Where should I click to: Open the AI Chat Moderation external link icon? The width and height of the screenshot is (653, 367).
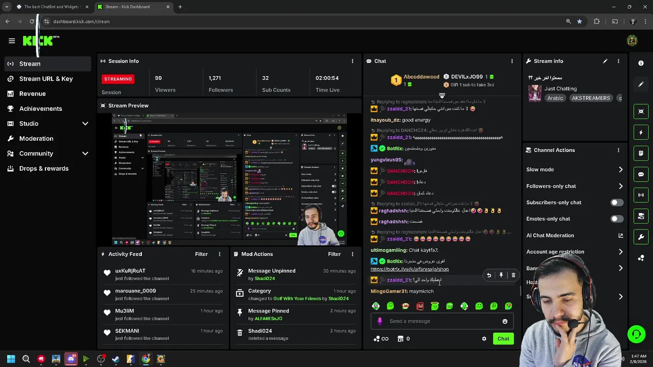[620, 235]
